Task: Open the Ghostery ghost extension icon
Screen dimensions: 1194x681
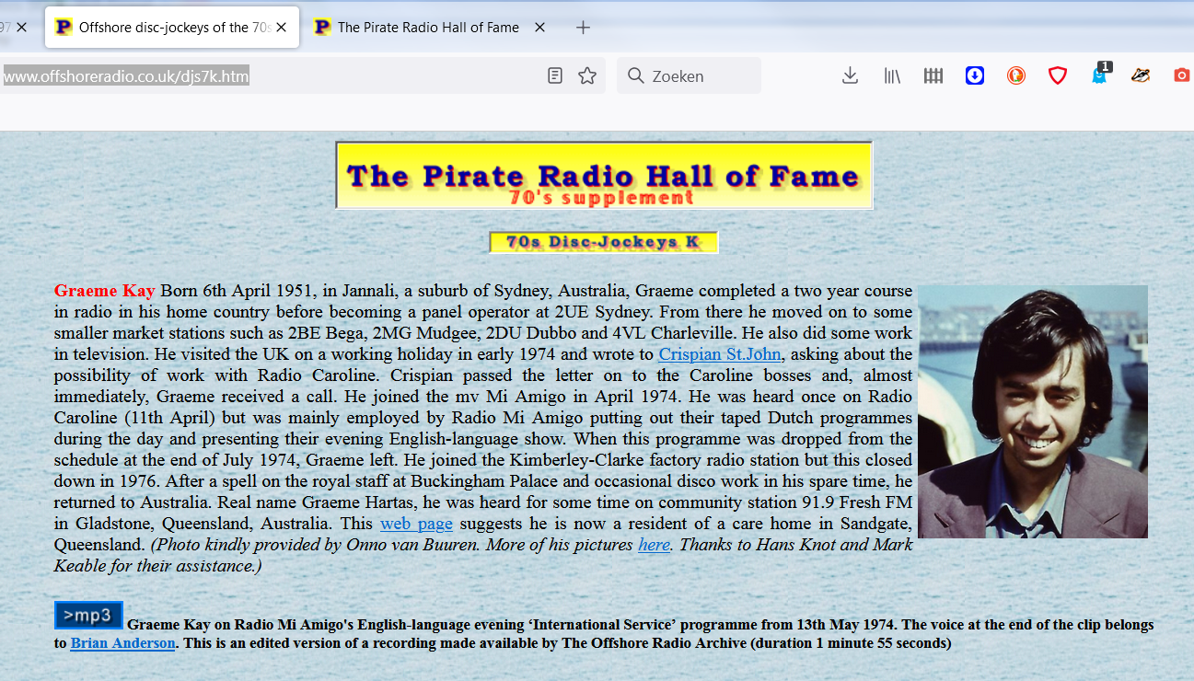Action: [x=1099, y=75]
